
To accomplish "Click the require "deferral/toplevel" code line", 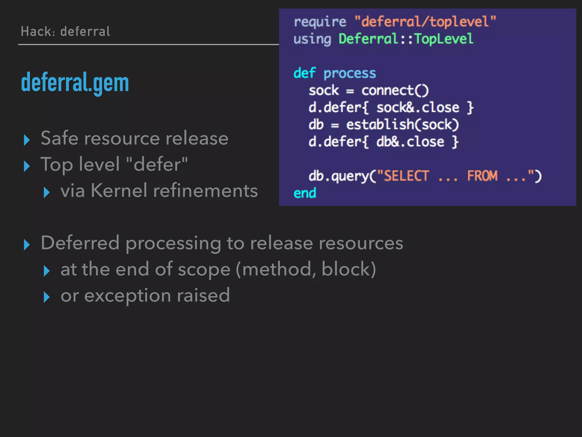I will pyautogui.click(x=395, y=22).
